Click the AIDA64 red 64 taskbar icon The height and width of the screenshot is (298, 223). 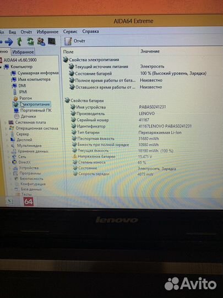pyautogui.click(x=29, y=201)
